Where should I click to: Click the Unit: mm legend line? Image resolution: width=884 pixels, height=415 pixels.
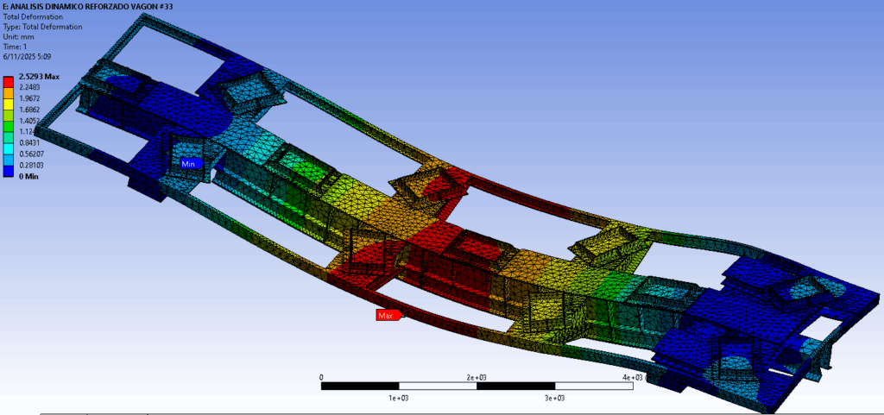tap(19, 36)
